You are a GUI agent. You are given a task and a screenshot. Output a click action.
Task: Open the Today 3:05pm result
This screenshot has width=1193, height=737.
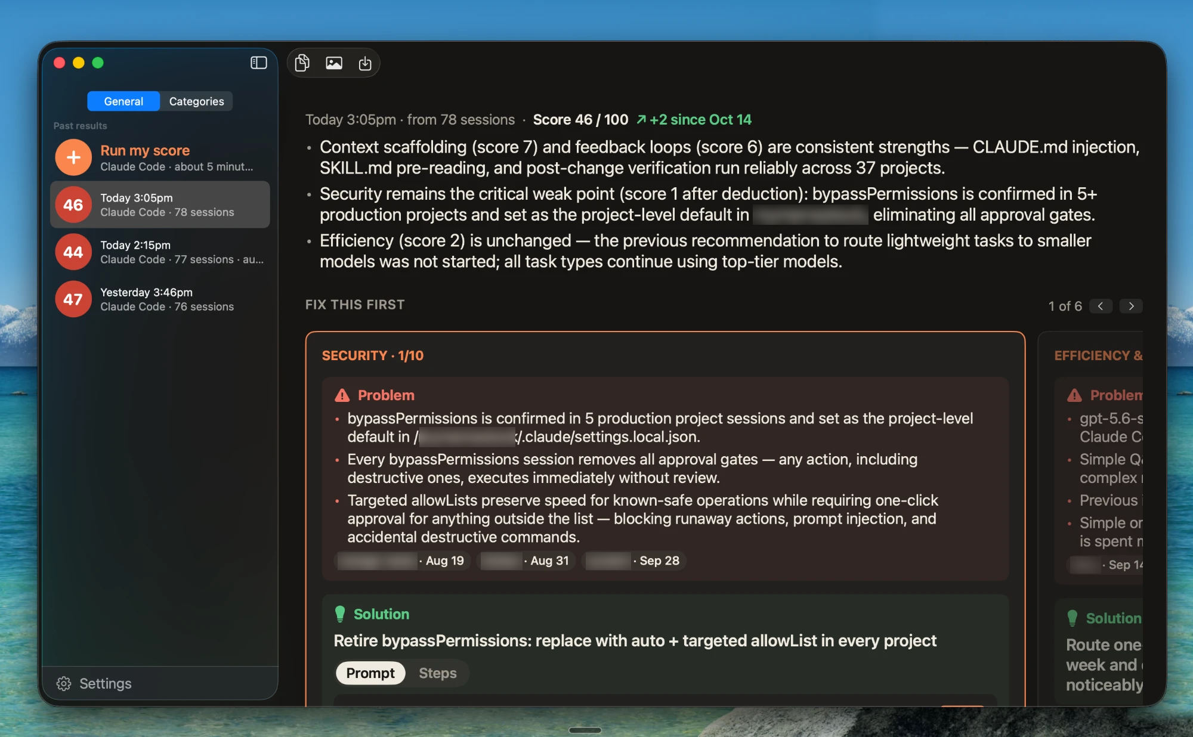coord(160,205)
